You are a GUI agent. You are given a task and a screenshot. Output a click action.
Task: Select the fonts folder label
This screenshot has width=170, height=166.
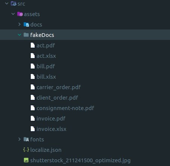[x=37, y=140]
